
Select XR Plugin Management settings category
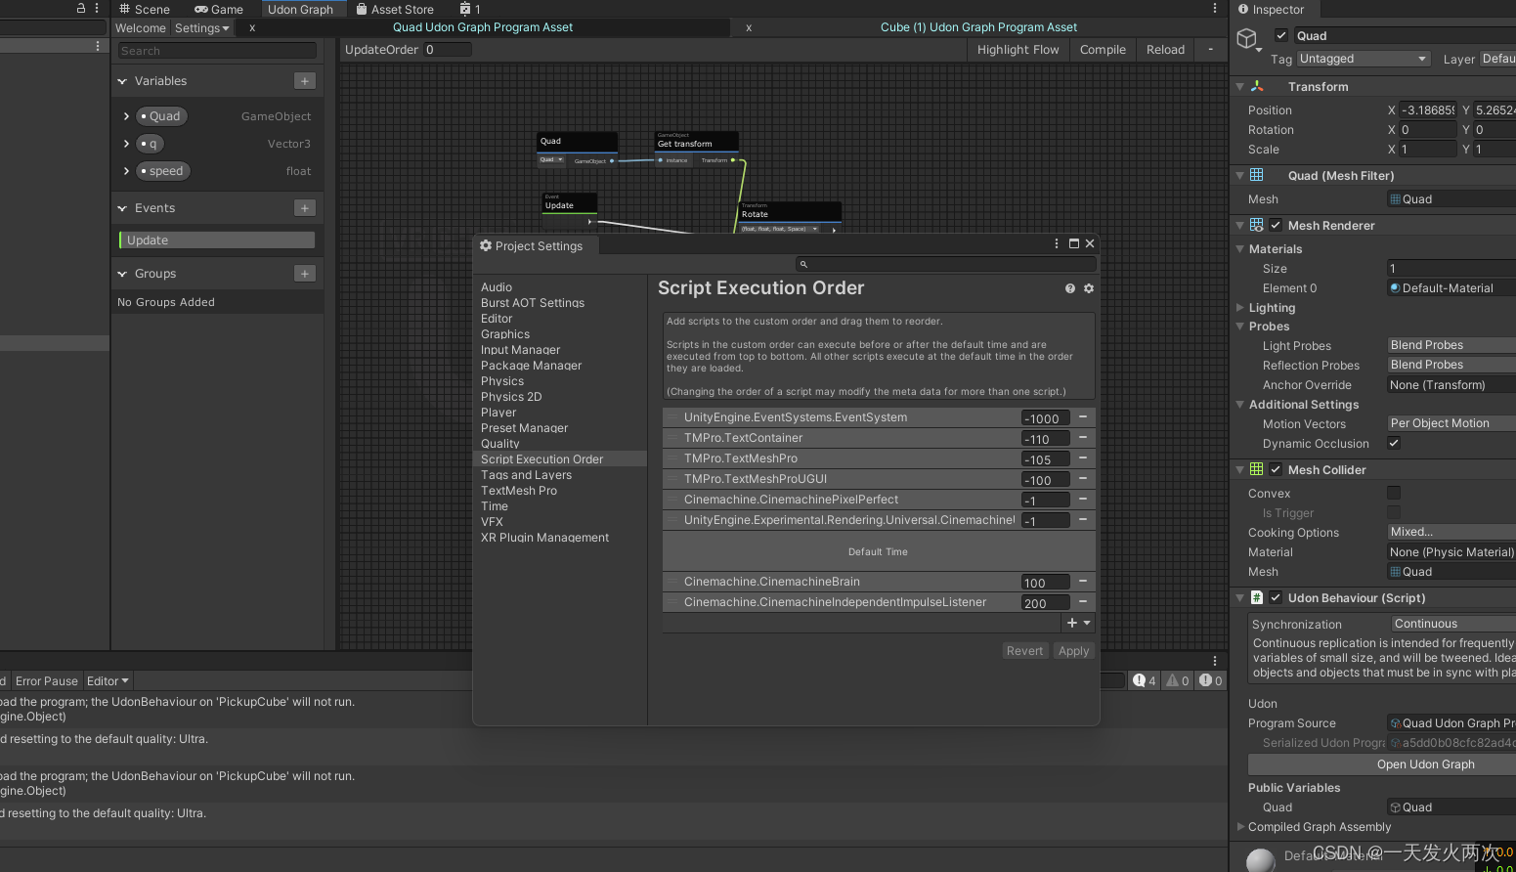(544, 538)
